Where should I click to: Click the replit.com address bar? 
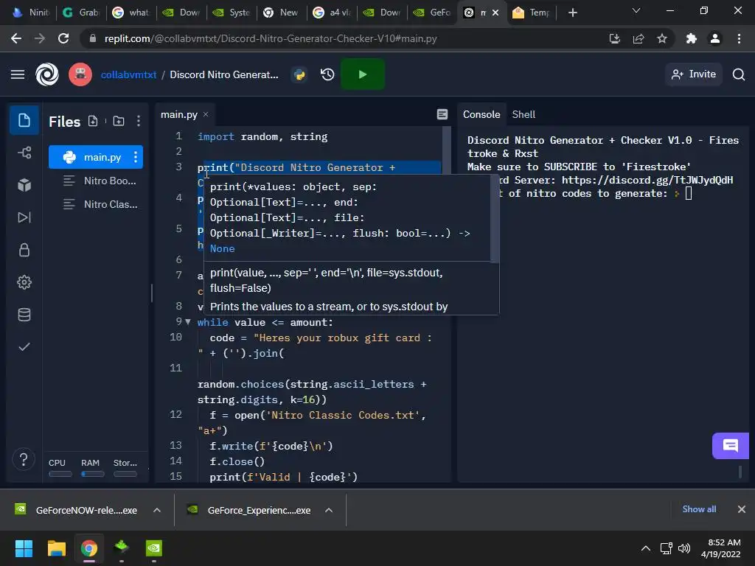[x=270, y=38]
